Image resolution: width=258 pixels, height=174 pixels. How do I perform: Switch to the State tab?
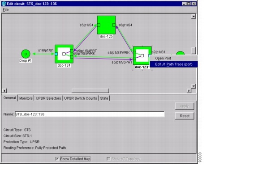(x=104, y=98)
